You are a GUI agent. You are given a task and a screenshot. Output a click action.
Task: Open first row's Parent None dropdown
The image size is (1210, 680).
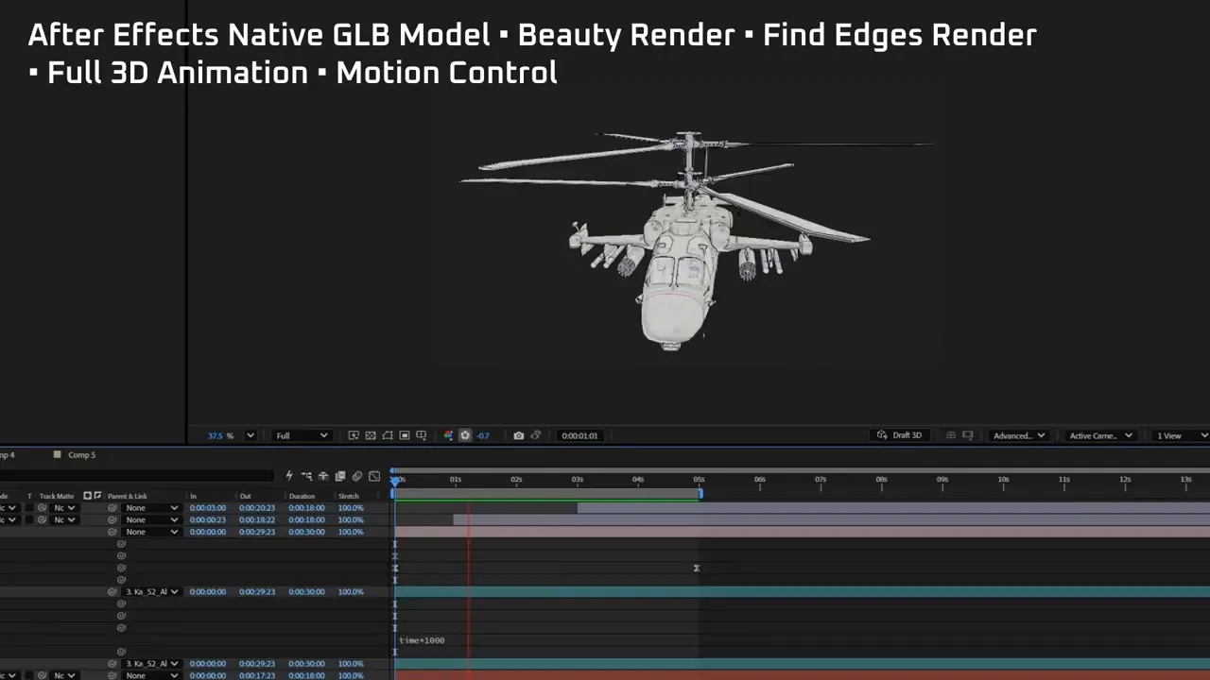[151, 508]
